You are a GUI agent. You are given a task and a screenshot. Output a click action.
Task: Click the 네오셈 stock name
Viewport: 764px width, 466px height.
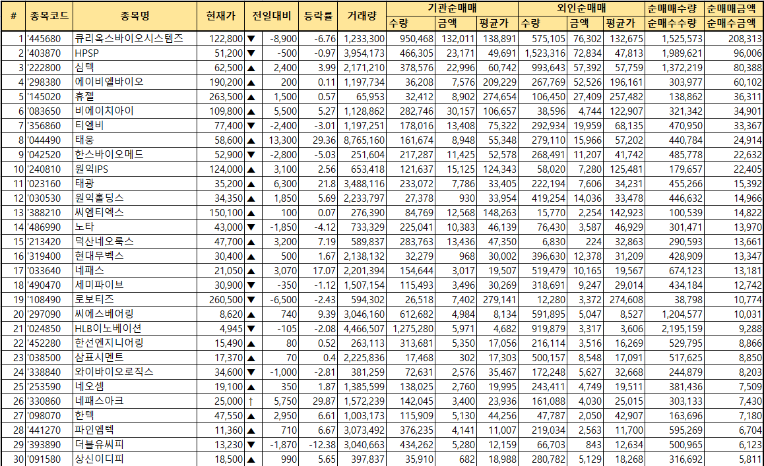click(x=89, y=387)
